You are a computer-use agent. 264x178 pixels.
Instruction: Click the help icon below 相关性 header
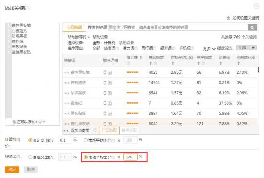click(128, 63)
